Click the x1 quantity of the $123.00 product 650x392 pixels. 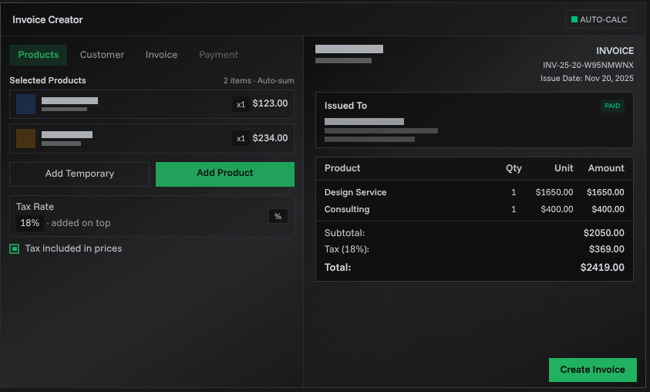[x=241, y=104]
